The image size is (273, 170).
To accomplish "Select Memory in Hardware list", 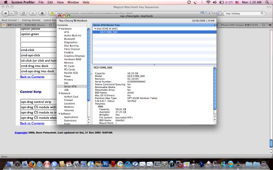I will point(69,62).
